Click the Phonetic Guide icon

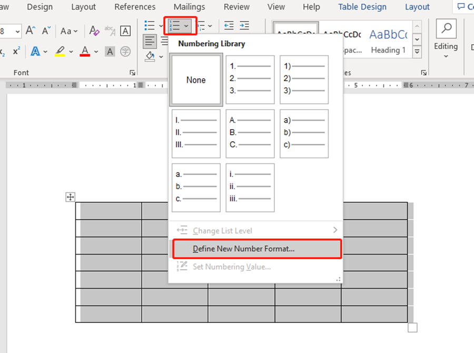tap(110, 31)
